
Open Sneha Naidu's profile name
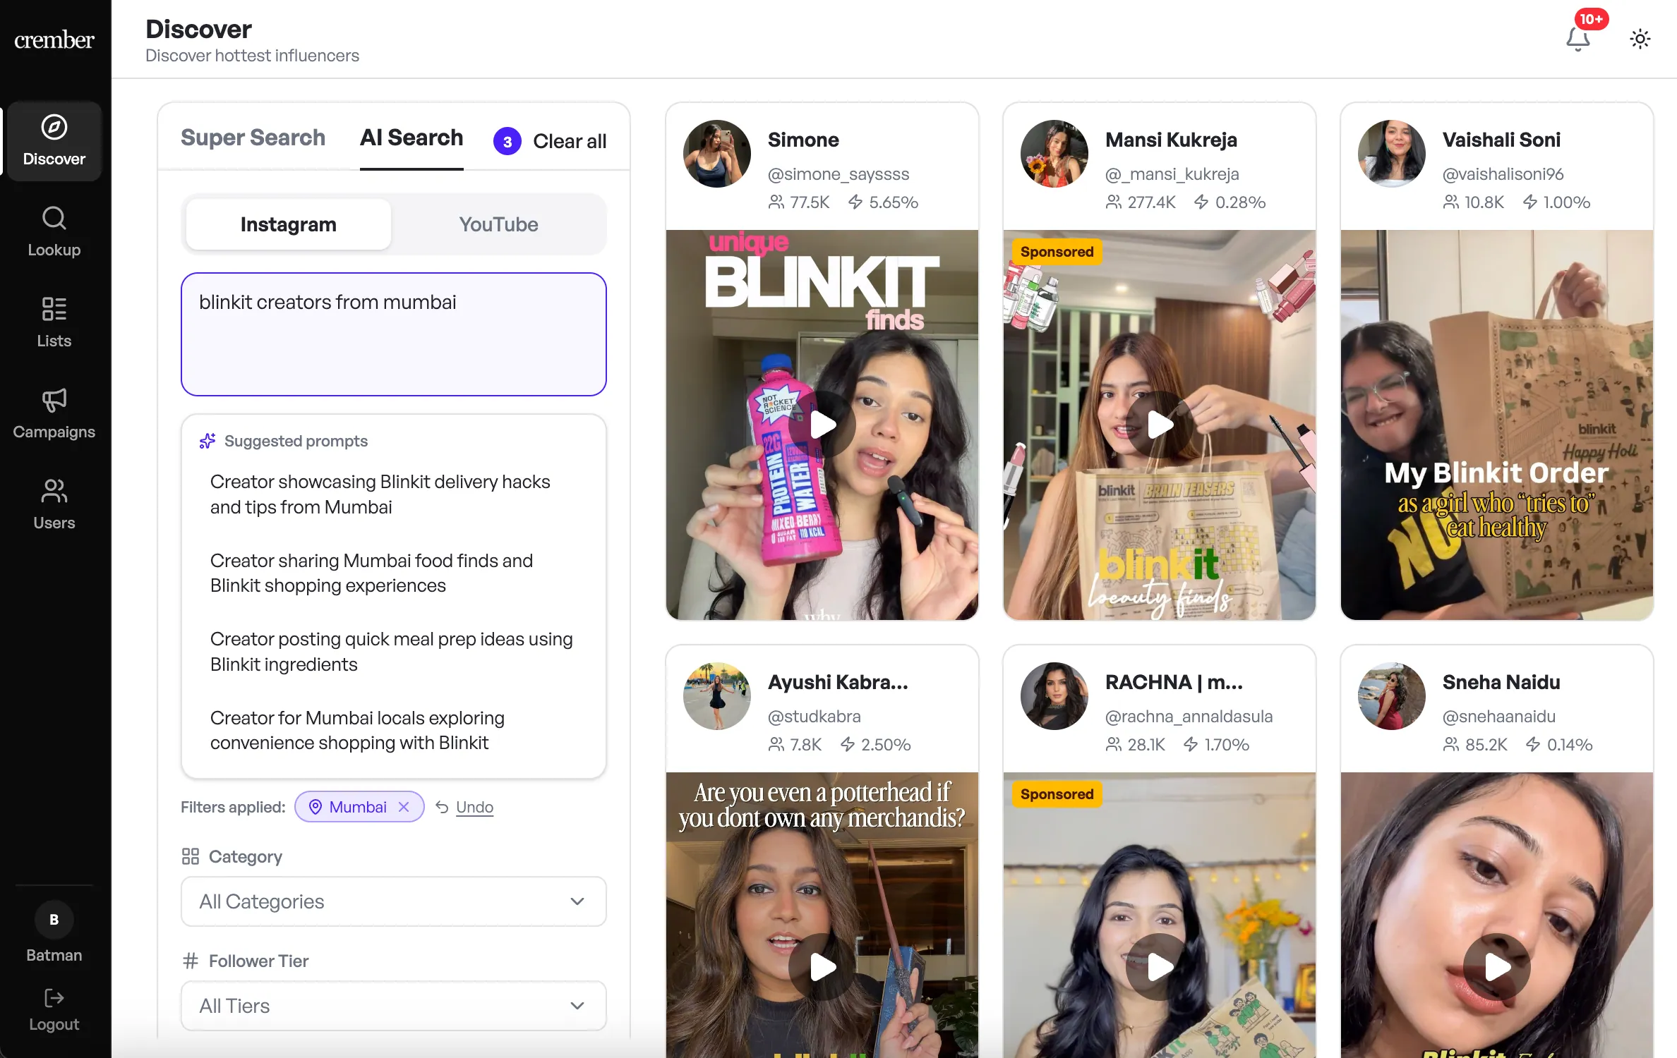(1501, 682)
